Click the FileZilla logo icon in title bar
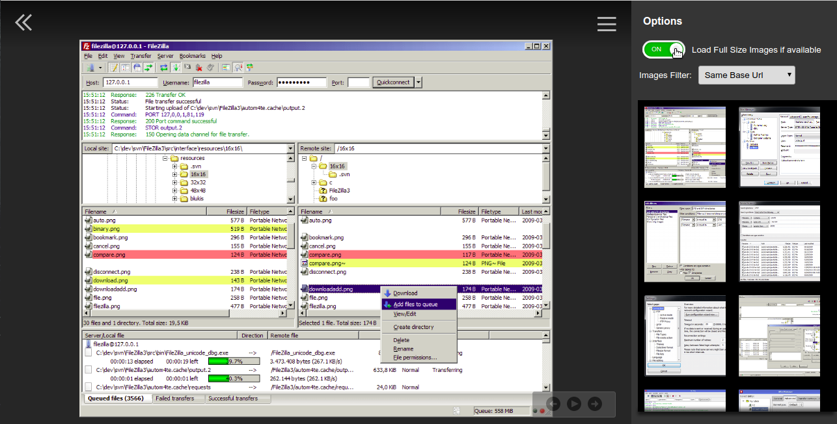The image size is (837, 424). (x=86, y=46)
